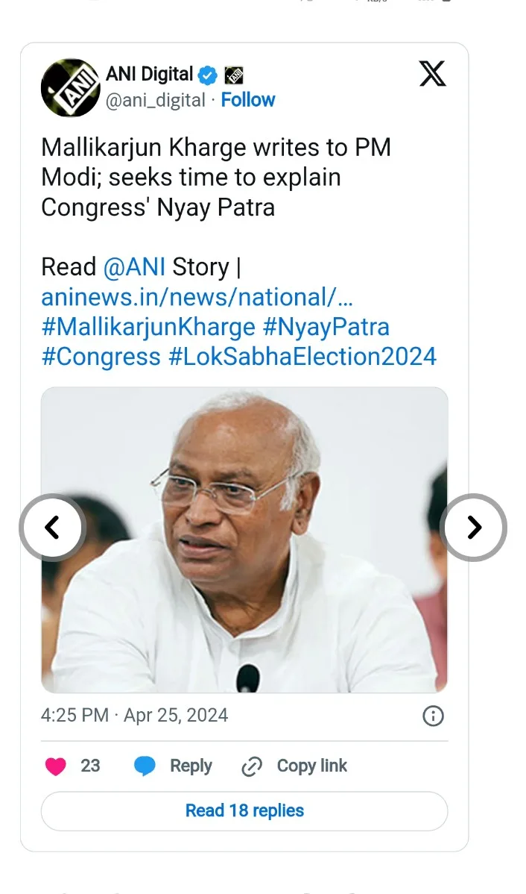Click the small ANI affiliate badge
This screenshot has height=894, width=526.
pyautogui.click(x=234, y=75)
